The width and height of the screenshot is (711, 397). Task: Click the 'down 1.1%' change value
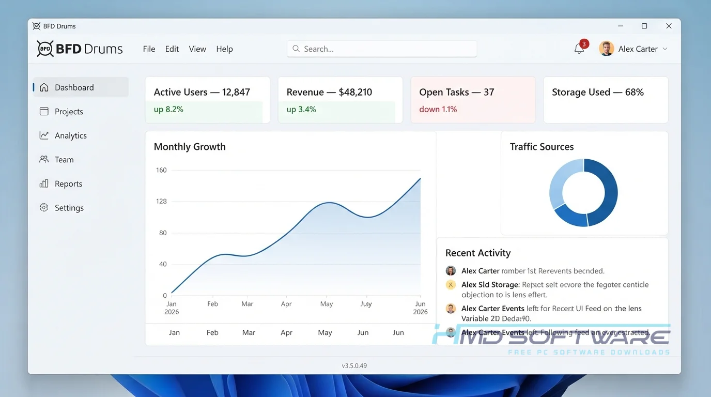[438, 109]
